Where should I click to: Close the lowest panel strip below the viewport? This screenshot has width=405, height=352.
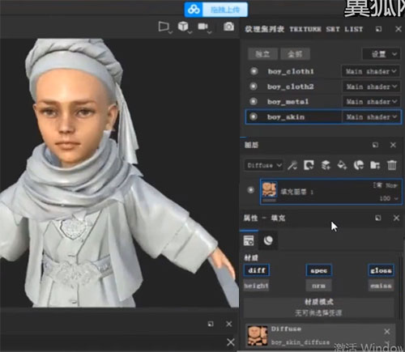231,342
